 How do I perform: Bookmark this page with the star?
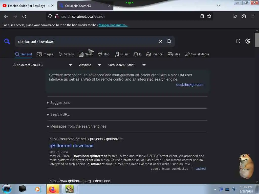209,16
